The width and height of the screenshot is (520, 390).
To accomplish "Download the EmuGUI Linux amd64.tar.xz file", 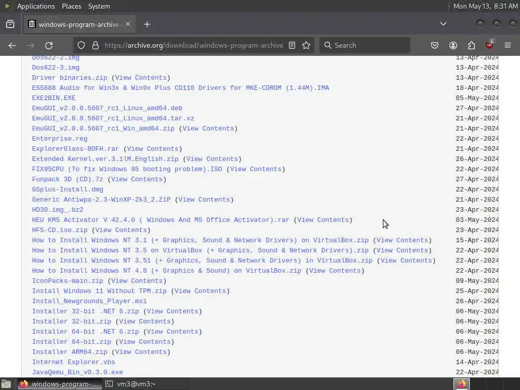I will tap(113, 118).
